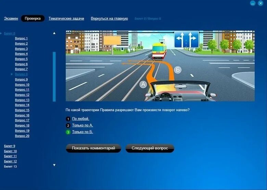The height and width of the screenshot is (190, 267).
Task: Open Вопрос 3
Action: (x=21, y=49)
